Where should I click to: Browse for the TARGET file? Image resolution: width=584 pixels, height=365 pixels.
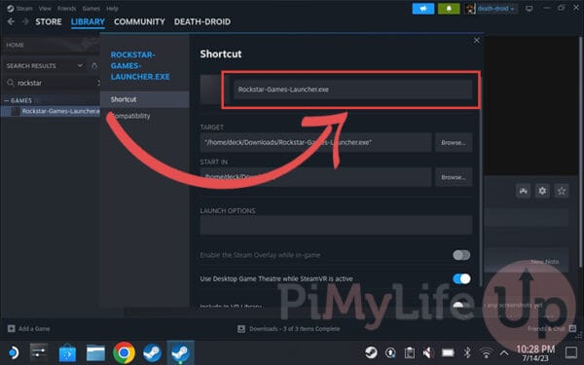click(454, 142)
